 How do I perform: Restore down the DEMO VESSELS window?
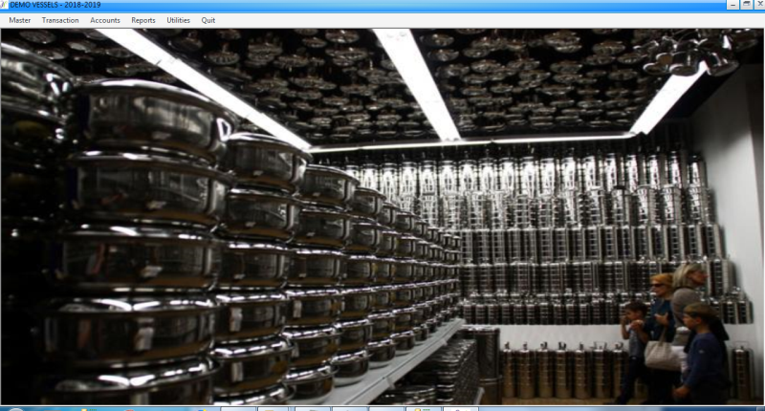pos(745,5)
